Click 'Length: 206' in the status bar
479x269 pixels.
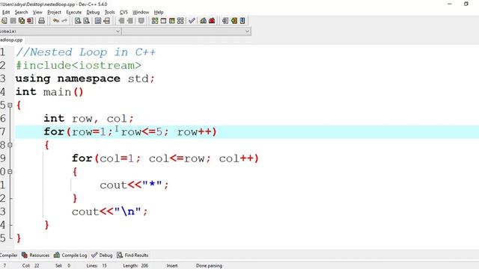pyautogui.click(x=135, y=266)
